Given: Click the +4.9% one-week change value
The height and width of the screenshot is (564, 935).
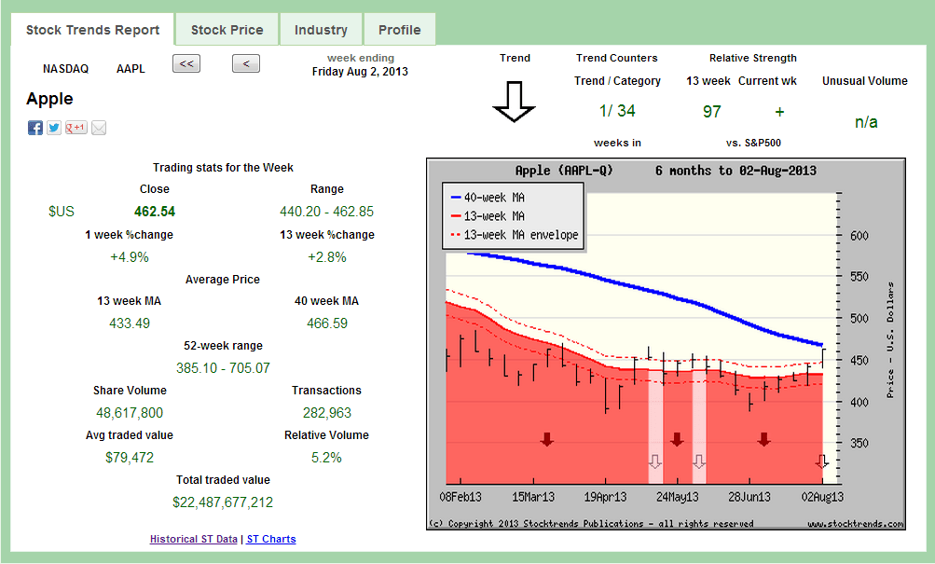Looking at the screenshot, I should 130,257.
